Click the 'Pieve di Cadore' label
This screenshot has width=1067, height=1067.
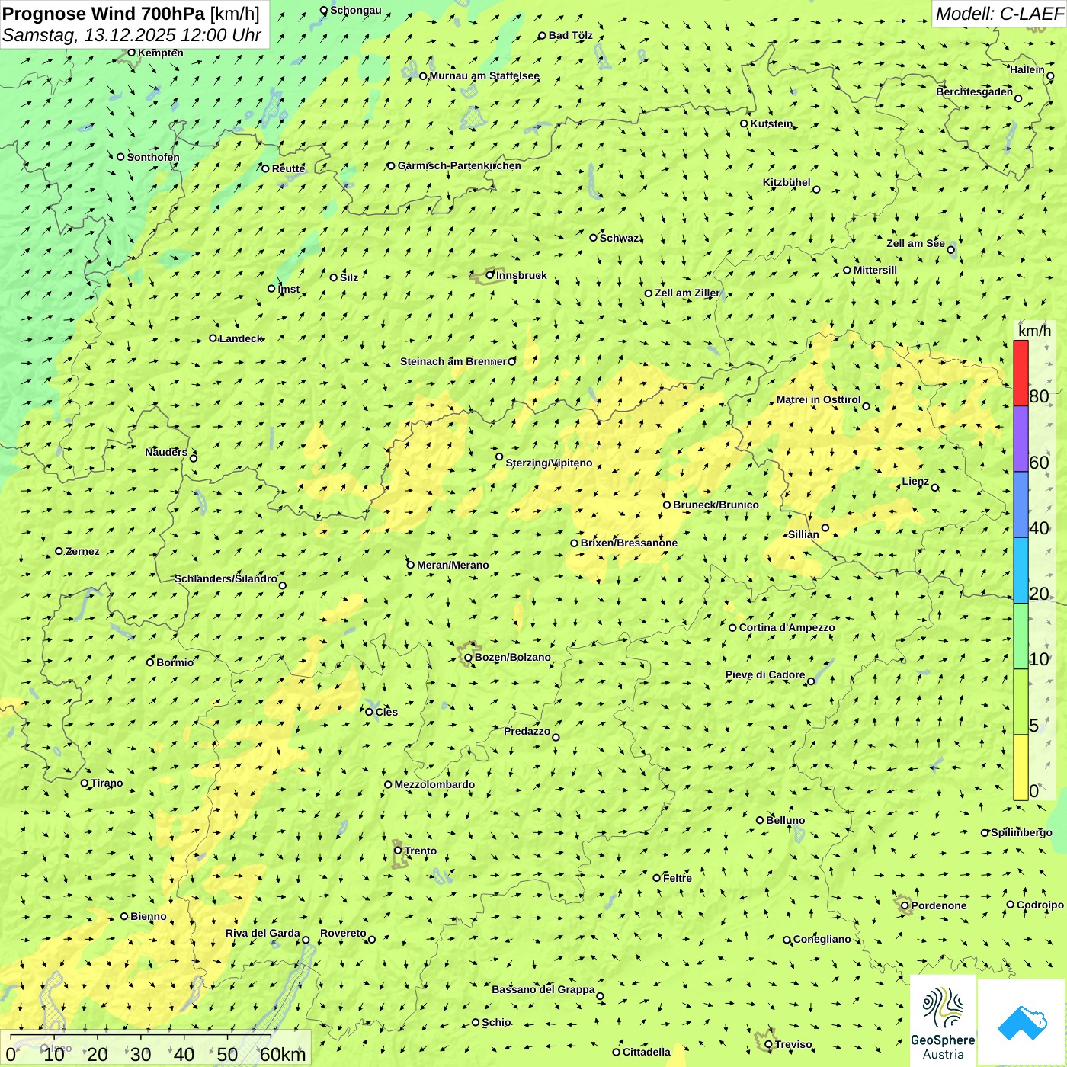[x=765, y=674]
